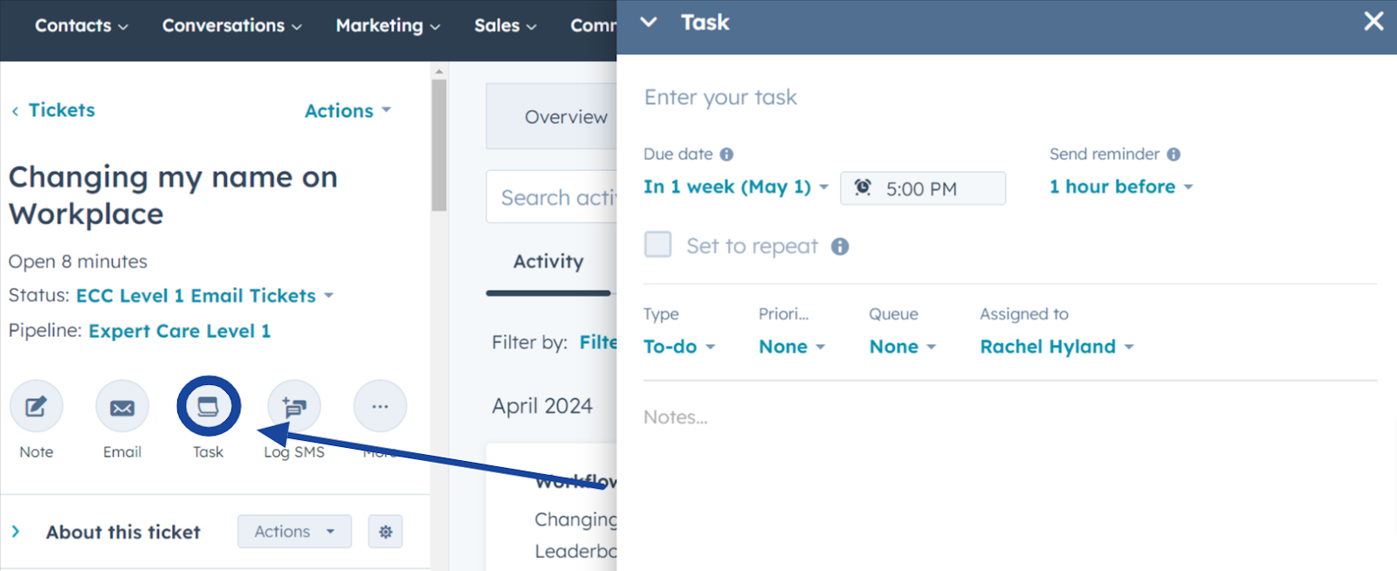This screenshot has width=1397, height=571.
Task: Open the Contacts menu
Action: [81, 26]
